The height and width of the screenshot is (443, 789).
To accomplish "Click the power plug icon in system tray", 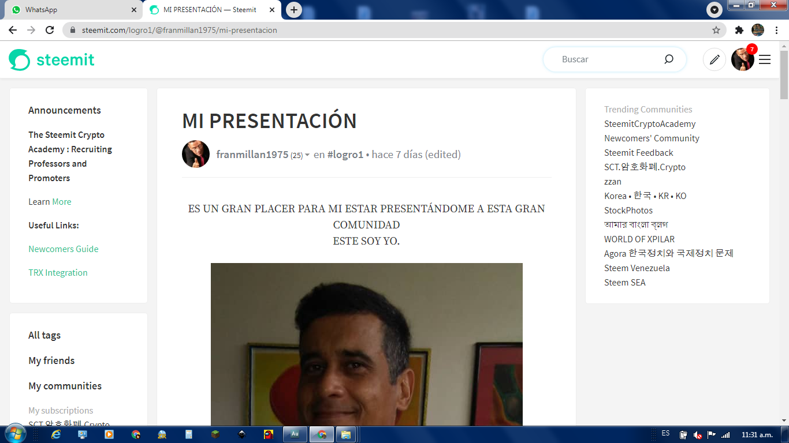I will (x=683, y=435).
